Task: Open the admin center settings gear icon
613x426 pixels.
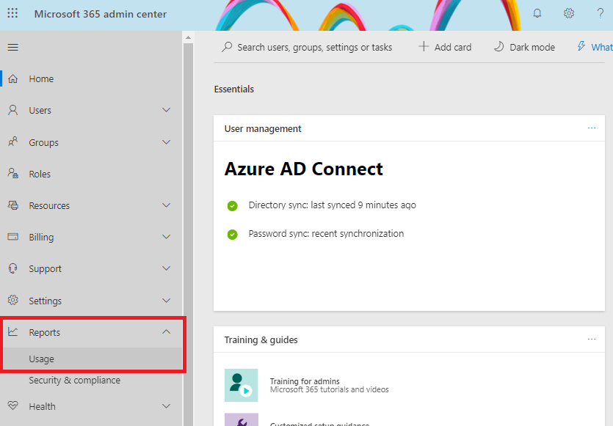Action: 568,13
